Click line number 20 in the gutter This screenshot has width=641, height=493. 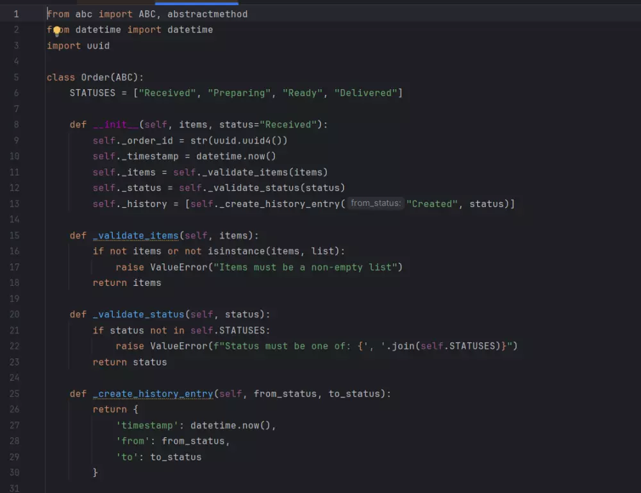coord(14,314)
